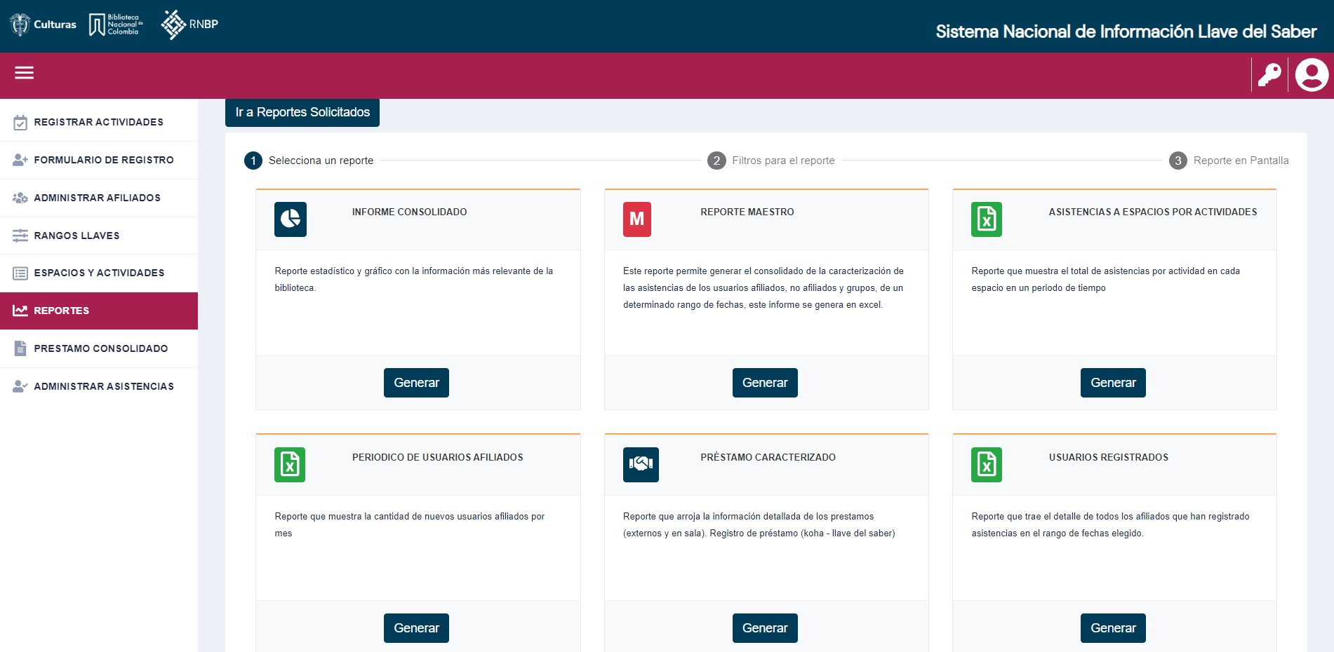
Task: Select Rangos Llaves in the sidebar
Action: point(99,236)
